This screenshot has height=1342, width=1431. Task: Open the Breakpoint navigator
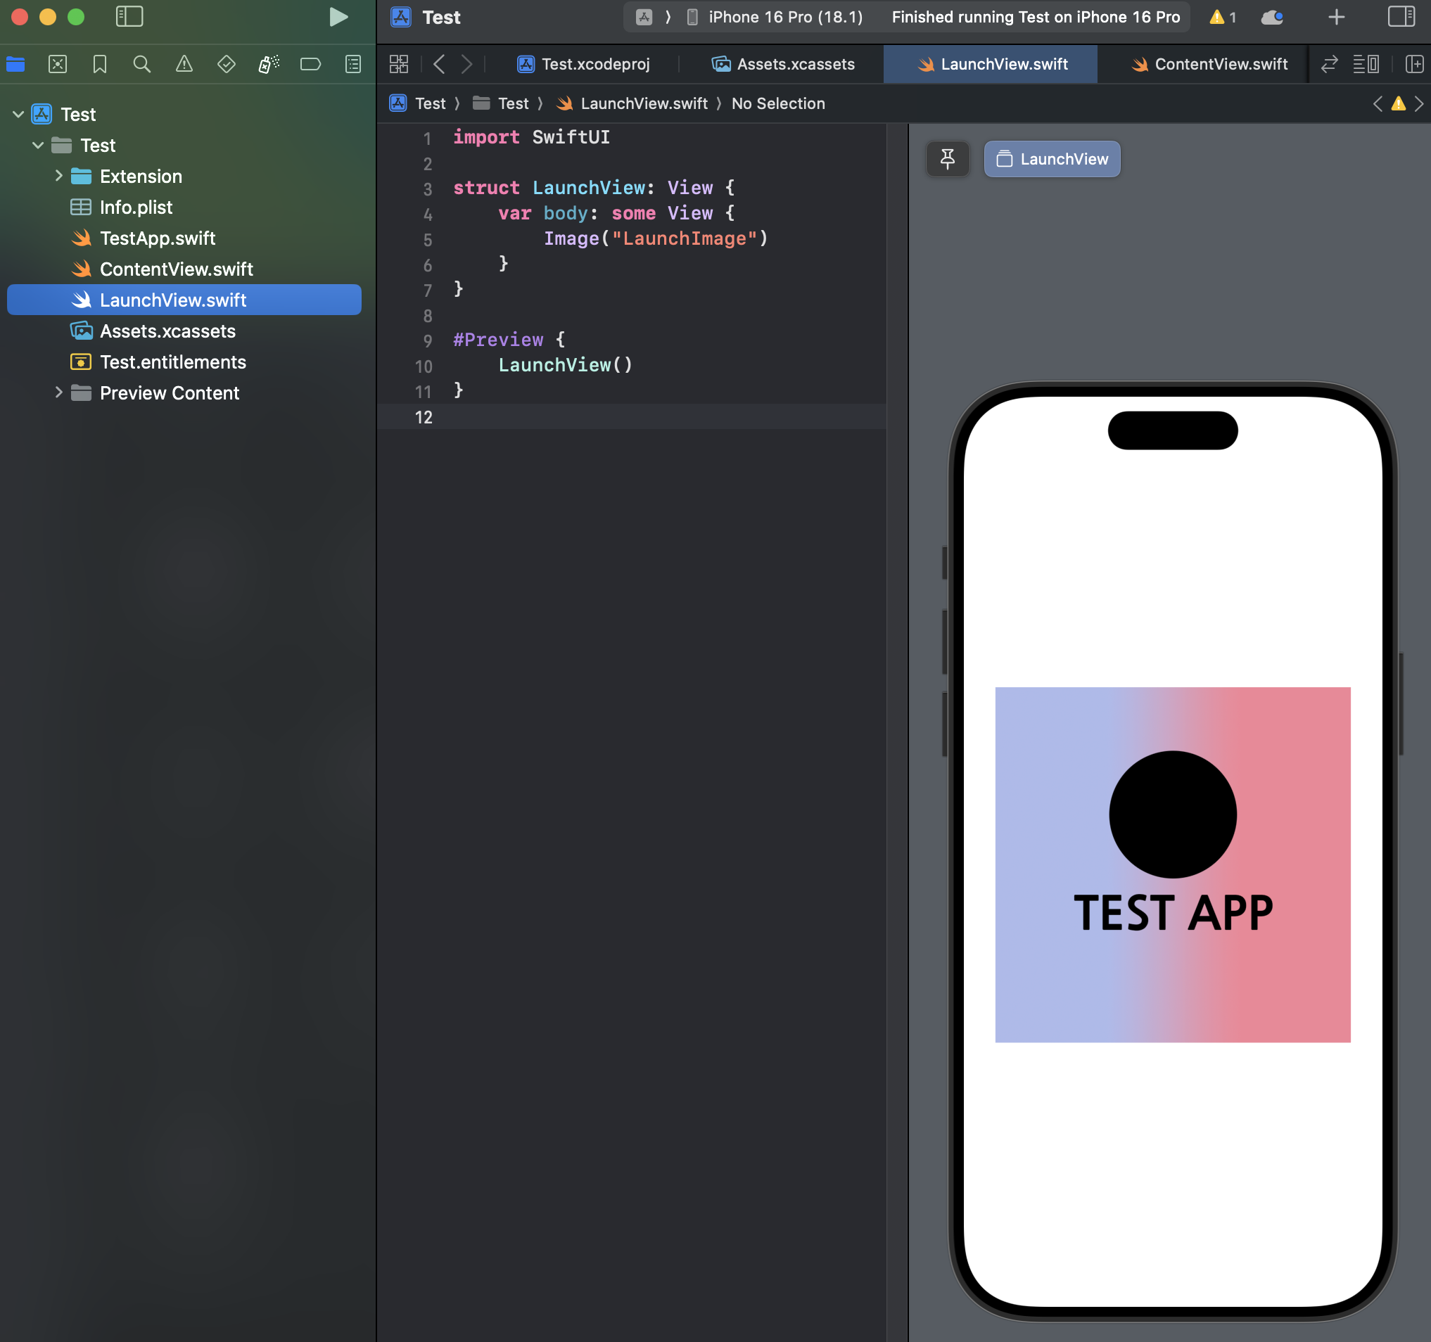310,65
